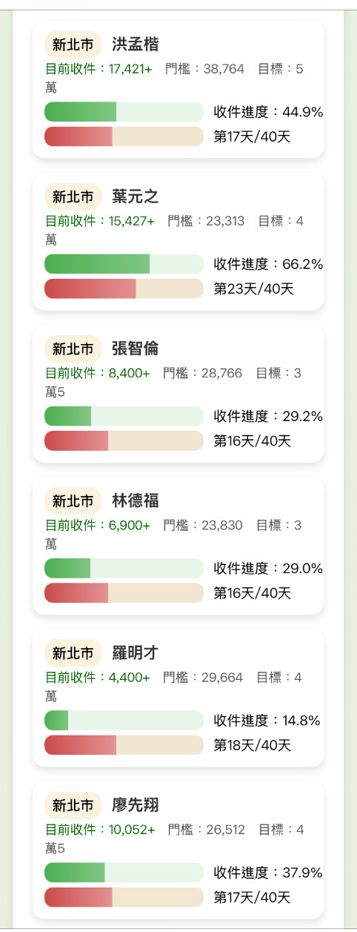This screenshot has width=357, height=932.
Task: Click 葉元之's green 66.2% progress bar
Action: pos(124,264)
